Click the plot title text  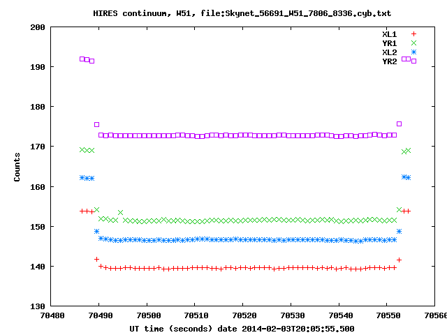[242, 13]
